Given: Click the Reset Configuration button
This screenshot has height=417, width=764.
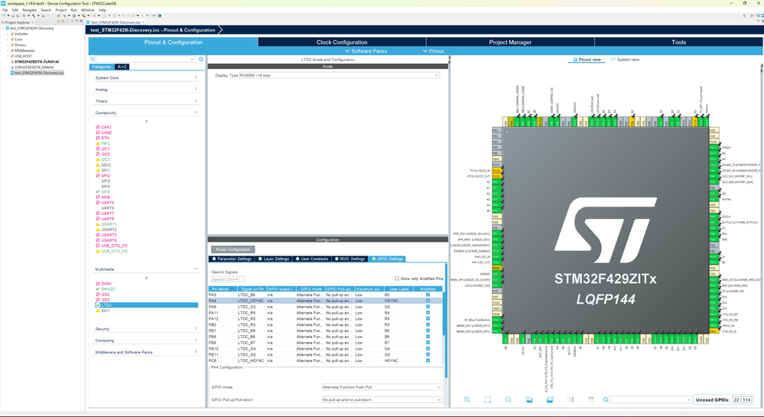Looking at the screenshot, I should (233, 249).
